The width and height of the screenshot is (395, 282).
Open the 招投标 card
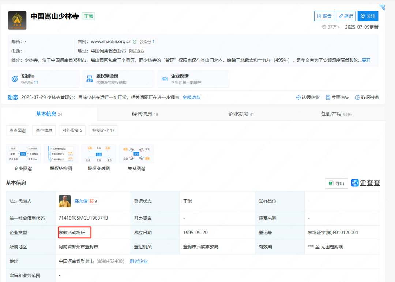click(44, 79)
